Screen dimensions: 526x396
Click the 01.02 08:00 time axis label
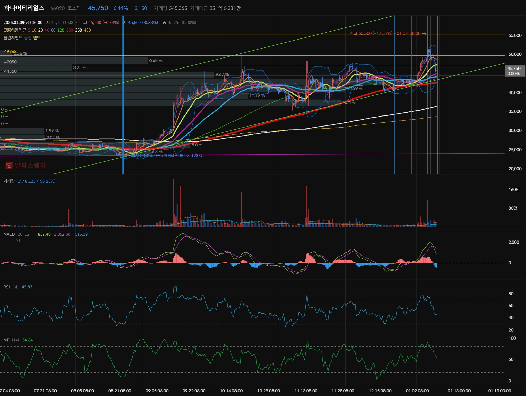pyautogui.click(x=417, y=391)
